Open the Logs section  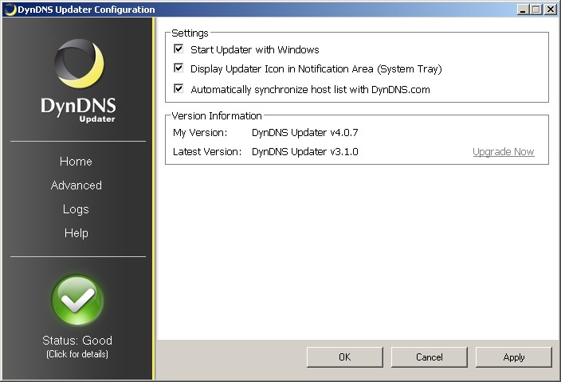click(76, 209)
